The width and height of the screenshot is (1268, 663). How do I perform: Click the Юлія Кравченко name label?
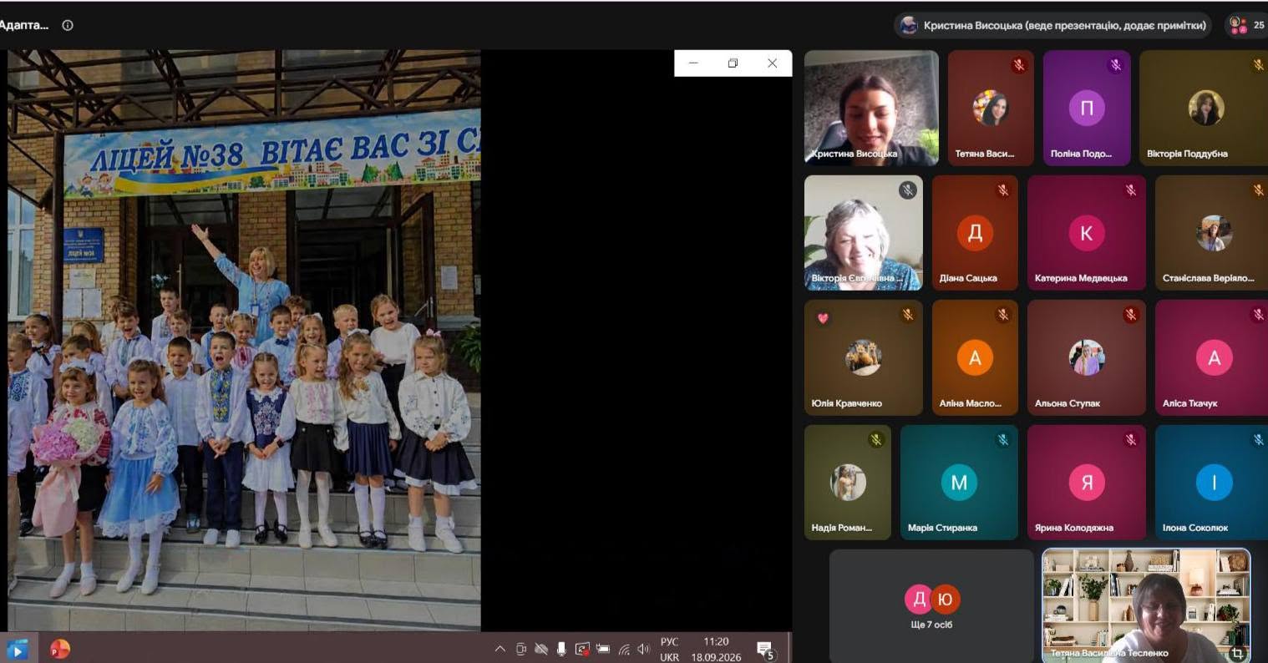[846, 403]
